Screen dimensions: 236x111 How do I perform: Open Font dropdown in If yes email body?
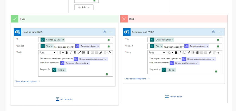click(x=47, y=53)
